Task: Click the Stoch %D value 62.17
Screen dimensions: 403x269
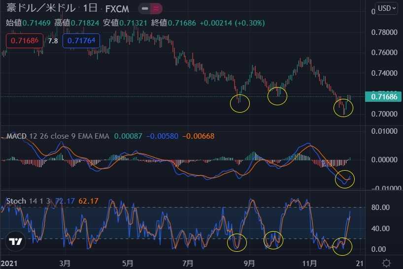Action: click(88, 201)
